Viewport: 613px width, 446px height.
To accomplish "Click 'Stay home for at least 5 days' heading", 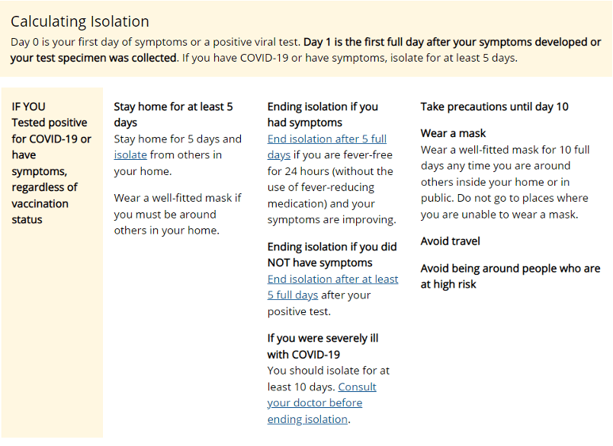I will point(173,114).
